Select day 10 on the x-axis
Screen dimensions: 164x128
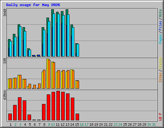pos(53,124)
